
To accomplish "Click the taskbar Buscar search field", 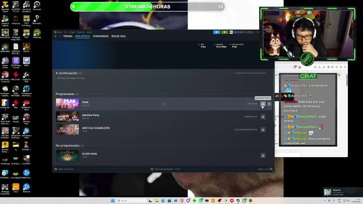I will coord(132,201).
